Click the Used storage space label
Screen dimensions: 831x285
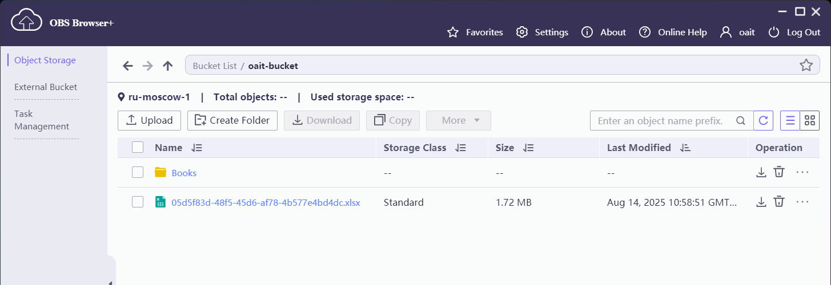click(x=362, y=97)
